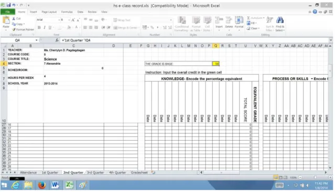Screen dimensions: 335x192
Task: Toggle Wrap Text
Action: tap(122, 20)
